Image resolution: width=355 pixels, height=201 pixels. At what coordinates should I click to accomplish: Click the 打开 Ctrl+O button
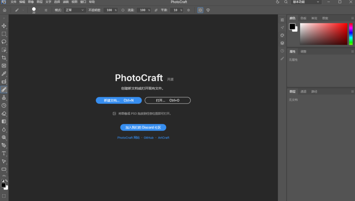click(x=167, y=100)
